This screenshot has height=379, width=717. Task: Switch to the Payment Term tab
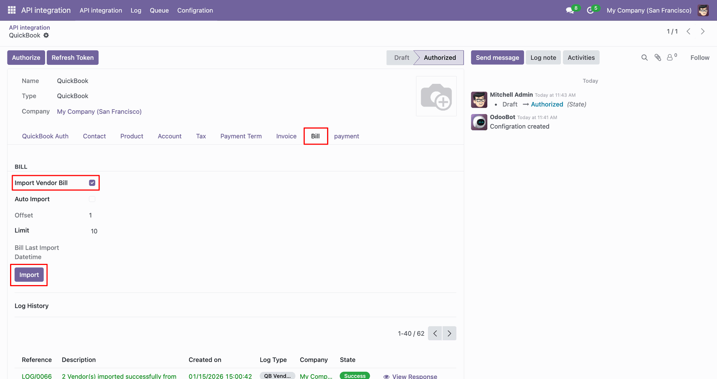[x=241, y=136]
